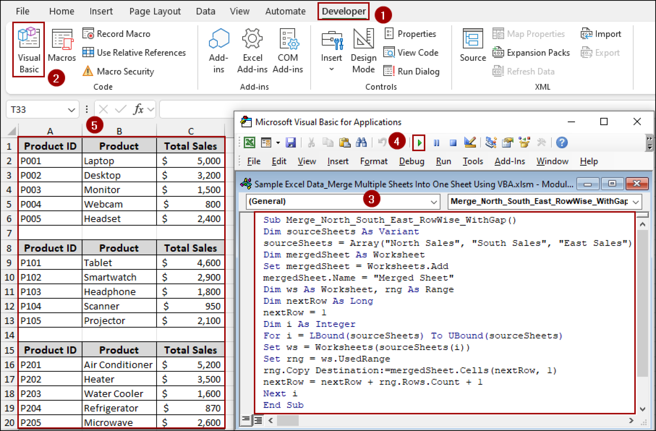
Task: Open the Macro Security settings
Action: coord(88,71)
